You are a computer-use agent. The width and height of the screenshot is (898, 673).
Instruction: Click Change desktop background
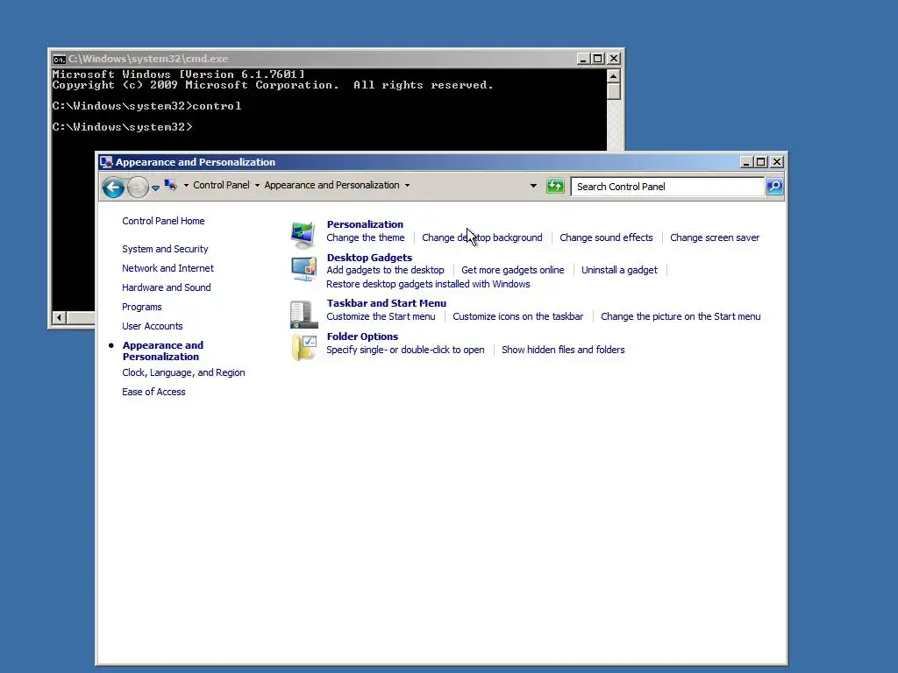click(482, 237)
